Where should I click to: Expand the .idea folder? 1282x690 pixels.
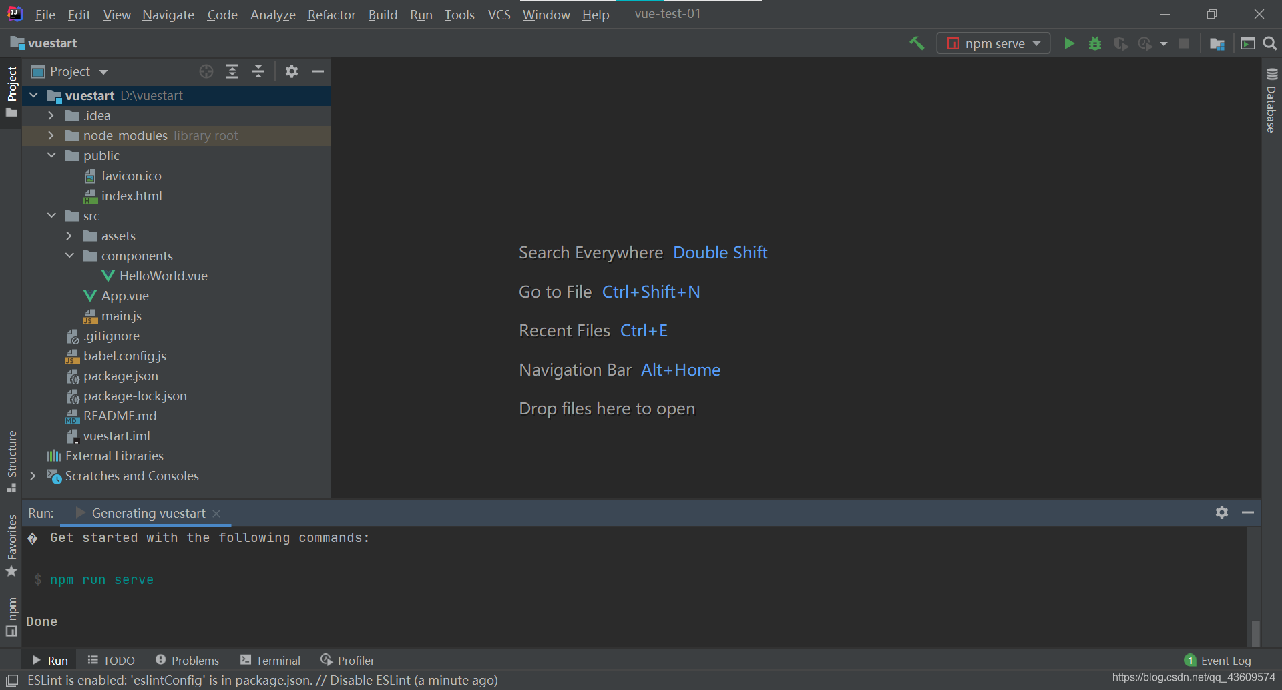(51, 115)
